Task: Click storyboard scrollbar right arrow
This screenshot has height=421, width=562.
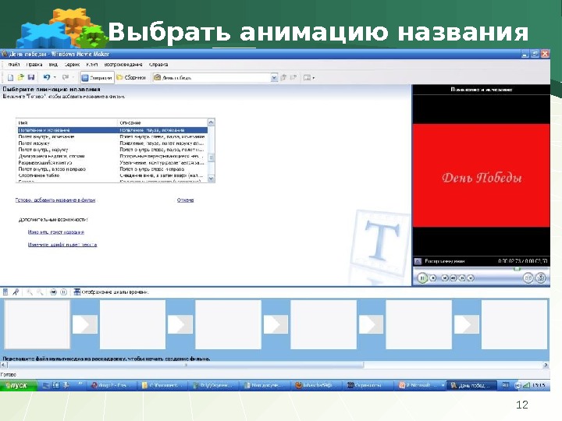Action: pyautogui.click(x=546, y=365)
